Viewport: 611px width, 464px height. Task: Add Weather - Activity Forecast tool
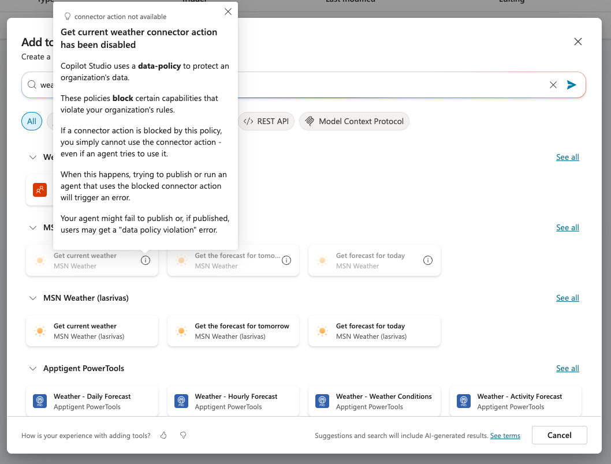pos(516,401)
